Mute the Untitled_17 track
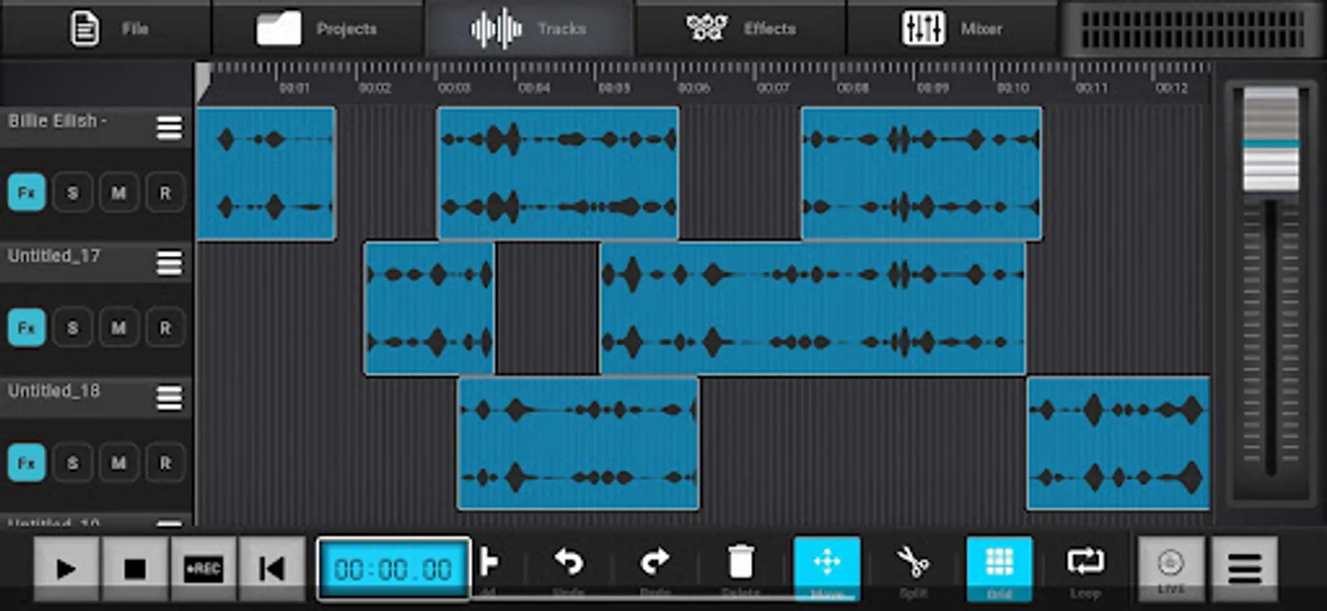Screen dimensions: 1327x611 (118, 327)
